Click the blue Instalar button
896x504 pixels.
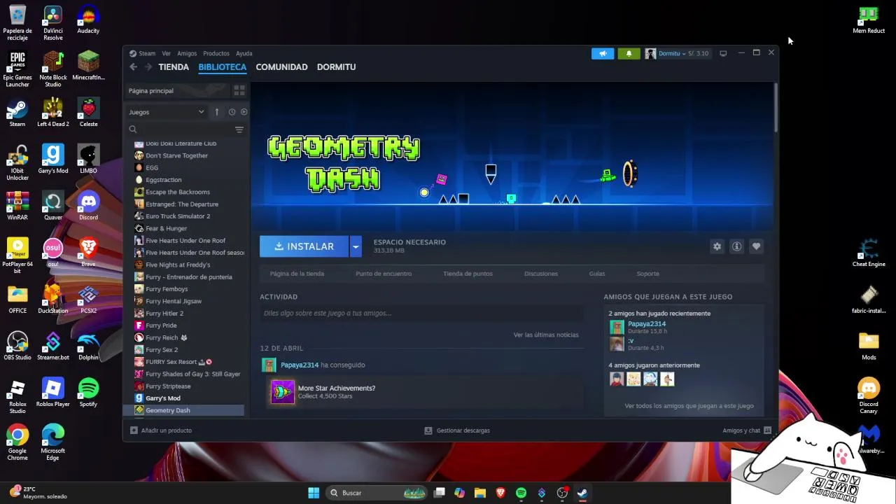pyautogui.click(x=304, y=246)
